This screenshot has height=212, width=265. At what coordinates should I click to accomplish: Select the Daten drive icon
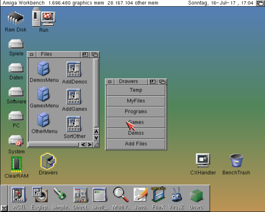[x=16, y=68]
